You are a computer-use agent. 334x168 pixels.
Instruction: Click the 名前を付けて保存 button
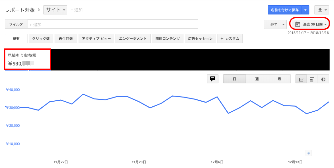[285, 10]
